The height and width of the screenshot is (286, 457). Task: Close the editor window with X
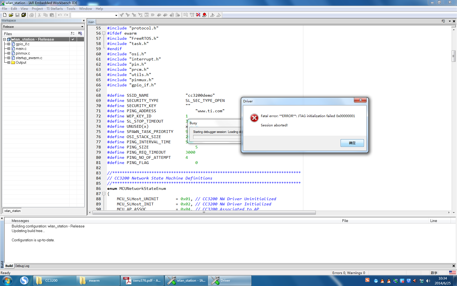tap(454, 21)
